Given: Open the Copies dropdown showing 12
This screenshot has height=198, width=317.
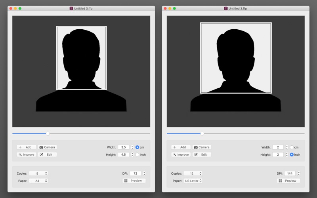Looking at the screenshot, I should coord(193,173).
